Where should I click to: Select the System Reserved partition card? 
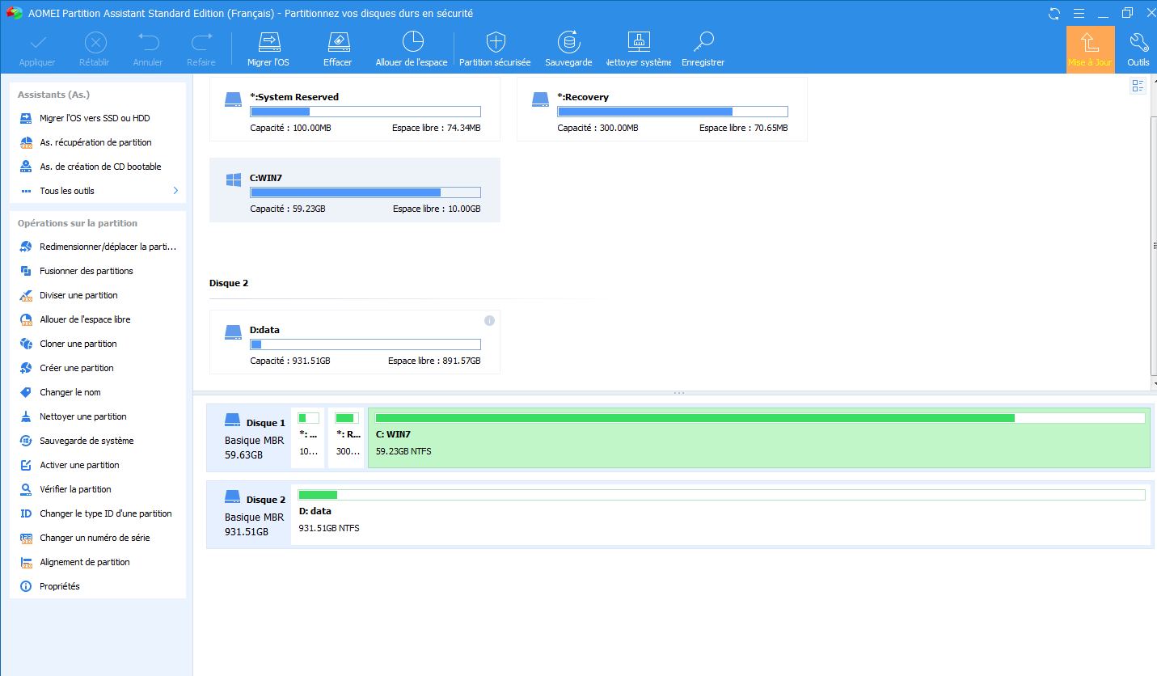(354, 109)
